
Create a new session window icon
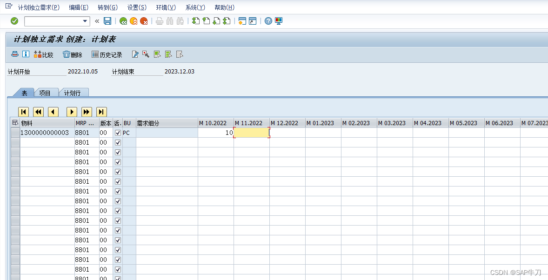242,21
